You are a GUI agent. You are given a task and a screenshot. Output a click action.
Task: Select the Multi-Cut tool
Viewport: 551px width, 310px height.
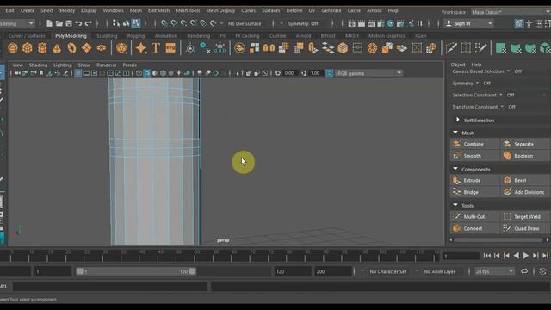(x=474, y=216)
